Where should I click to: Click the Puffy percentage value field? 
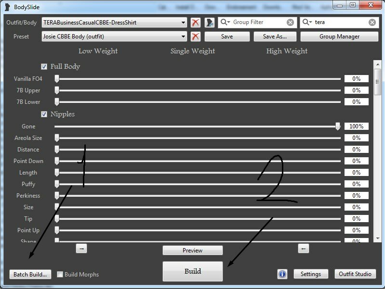[x=357, y=184]
